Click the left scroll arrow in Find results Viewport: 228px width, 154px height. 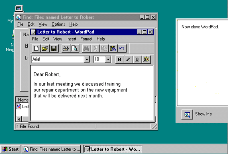coord(19,119)
